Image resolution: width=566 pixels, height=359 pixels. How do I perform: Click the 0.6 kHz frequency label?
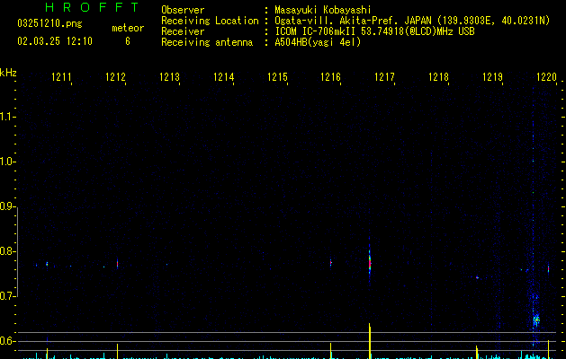(7, 341)
